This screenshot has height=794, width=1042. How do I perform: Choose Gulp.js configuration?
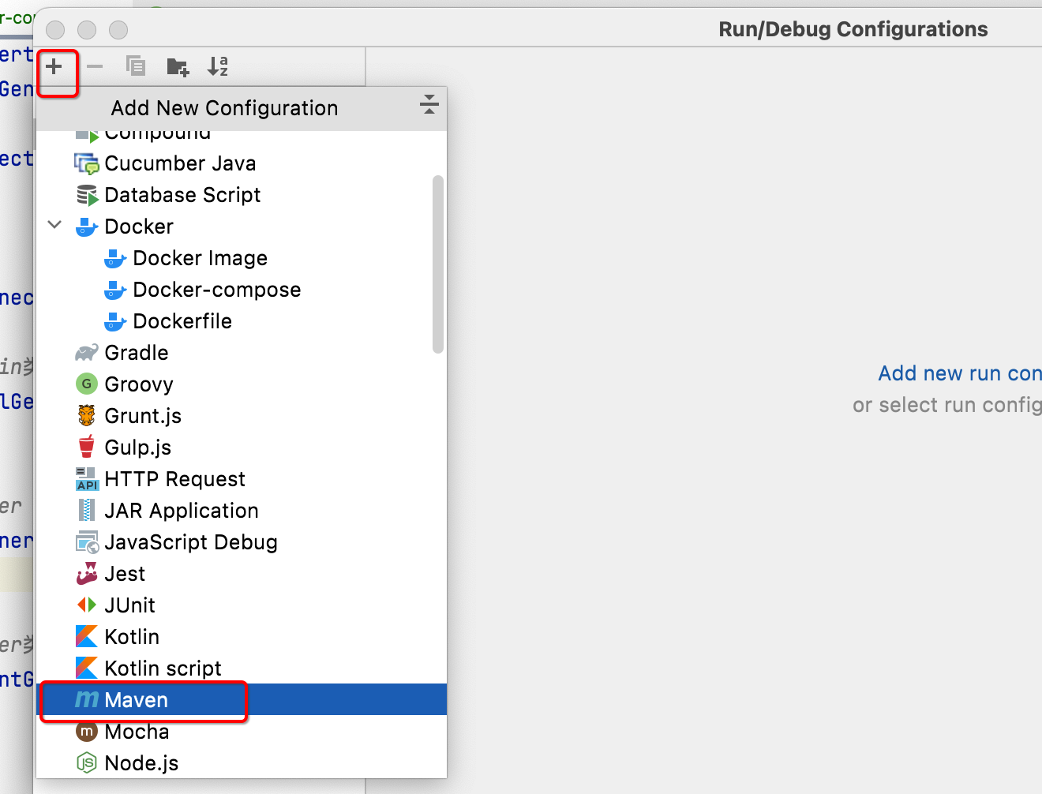[x=242, y=448]
